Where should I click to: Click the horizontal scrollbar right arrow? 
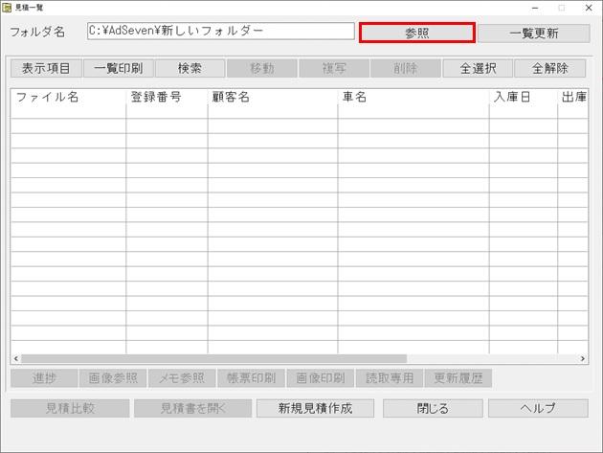583,359
